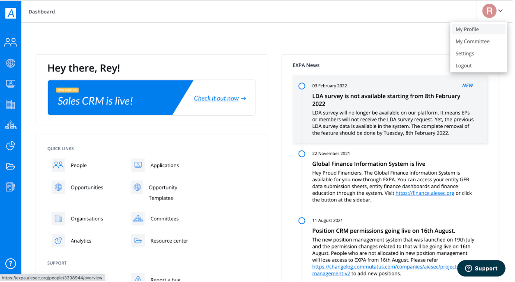
Task: Open Analytics pie chart icon in the sidebar
Action: 11,146
